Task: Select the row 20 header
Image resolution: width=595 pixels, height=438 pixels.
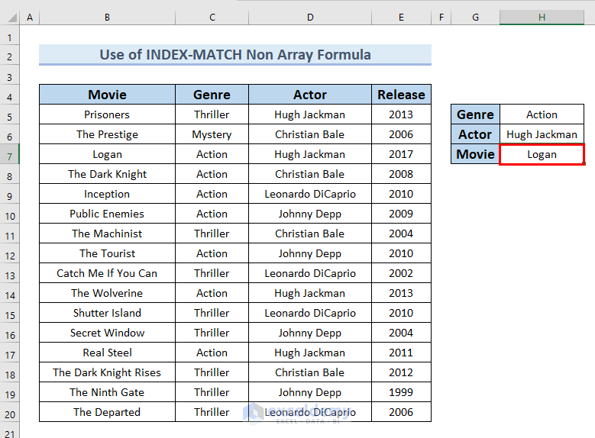Action: [10, 412]
